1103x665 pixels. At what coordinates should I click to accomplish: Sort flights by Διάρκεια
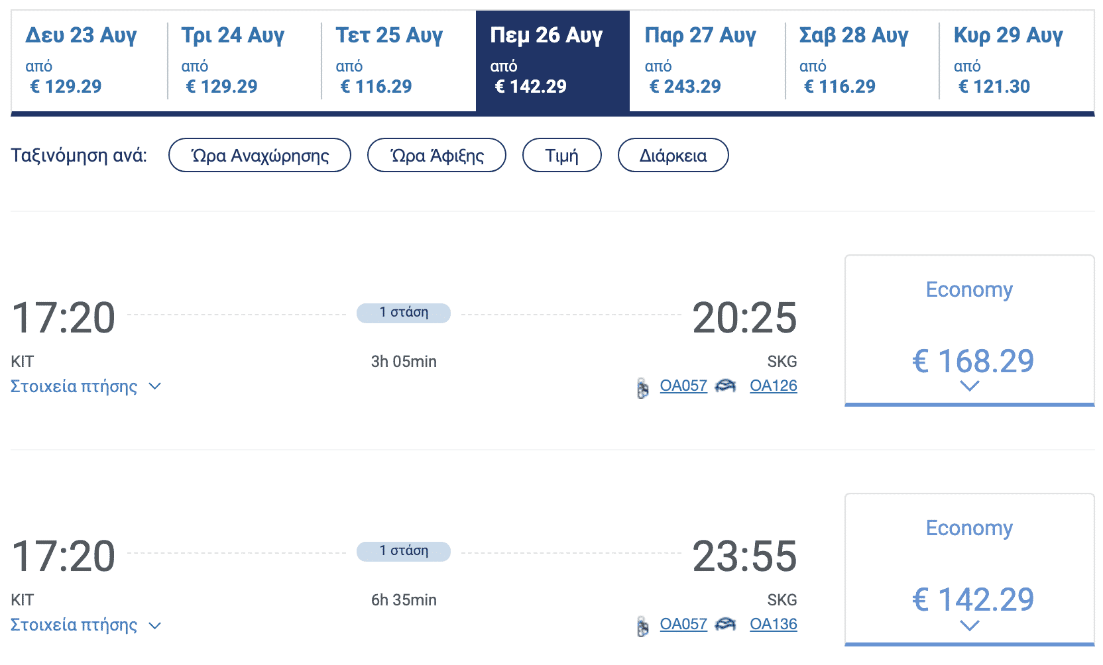pos(673,156)
